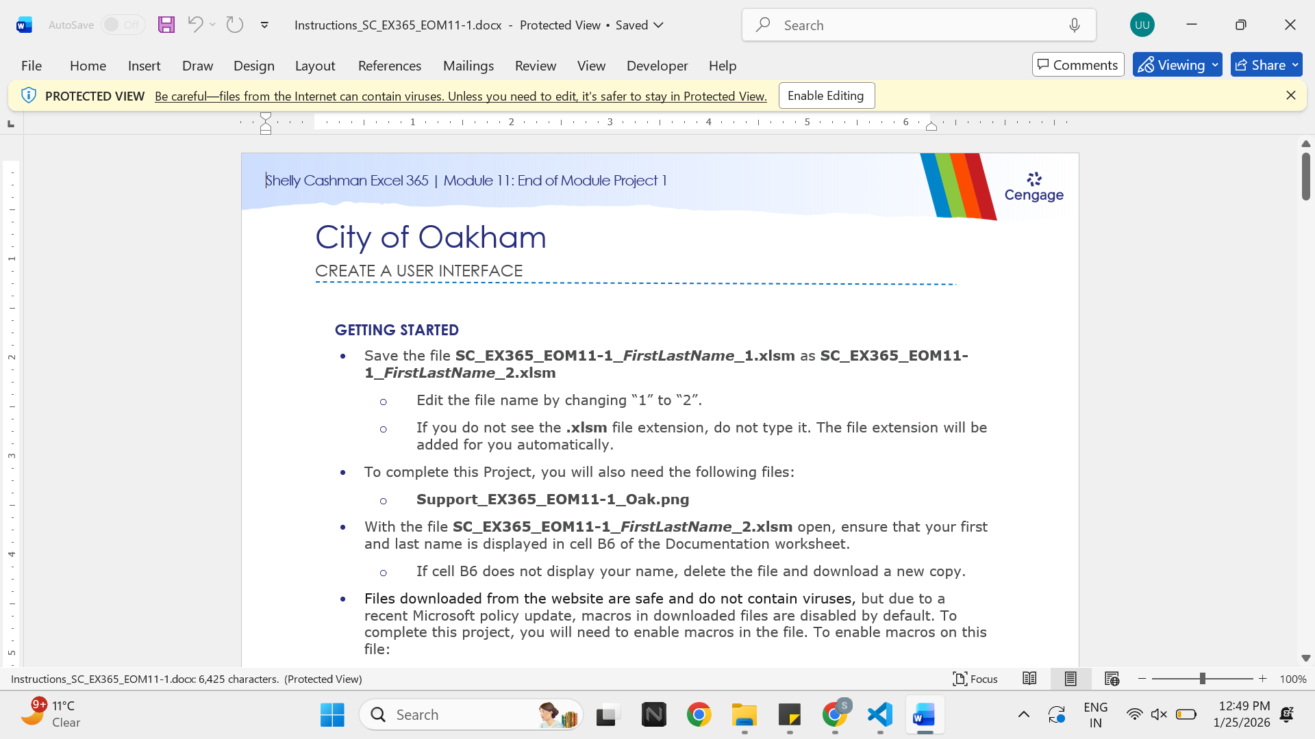Click the weather widget showing 11°C Clear
The width and height of the screenshot is (1315, 739).
click(50, 714)
